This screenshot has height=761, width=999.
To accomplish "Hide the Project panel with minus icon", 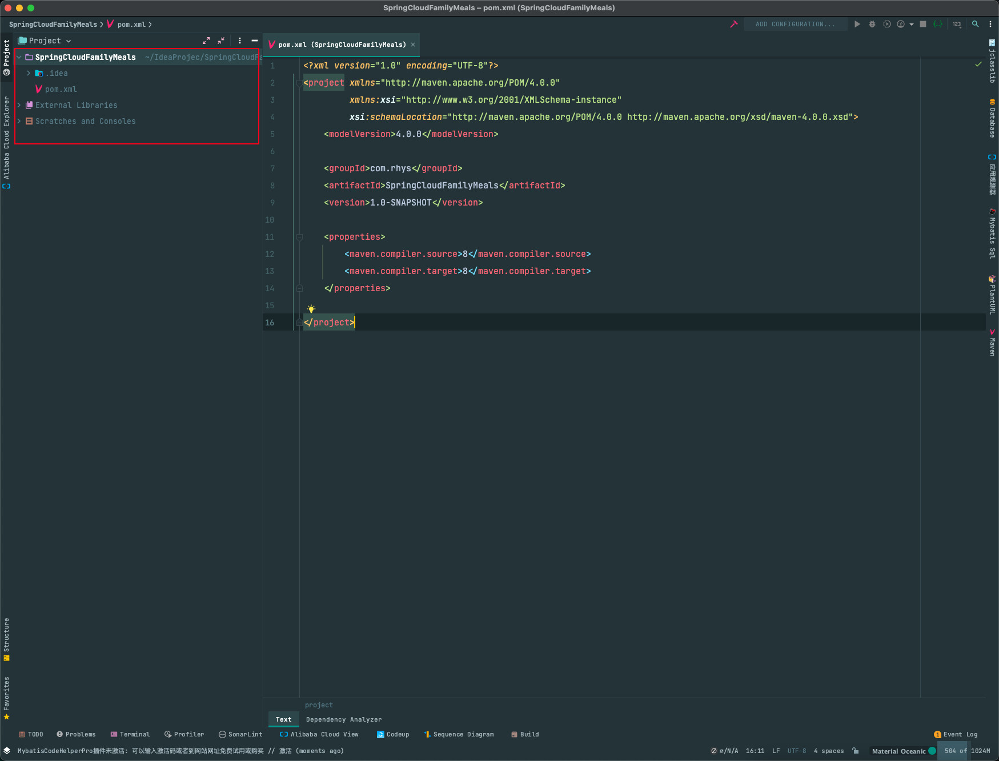I will click(x=255, y=41).
